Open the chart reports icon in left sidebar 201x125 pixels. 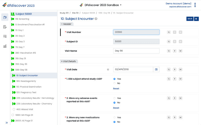coord(5,46)
